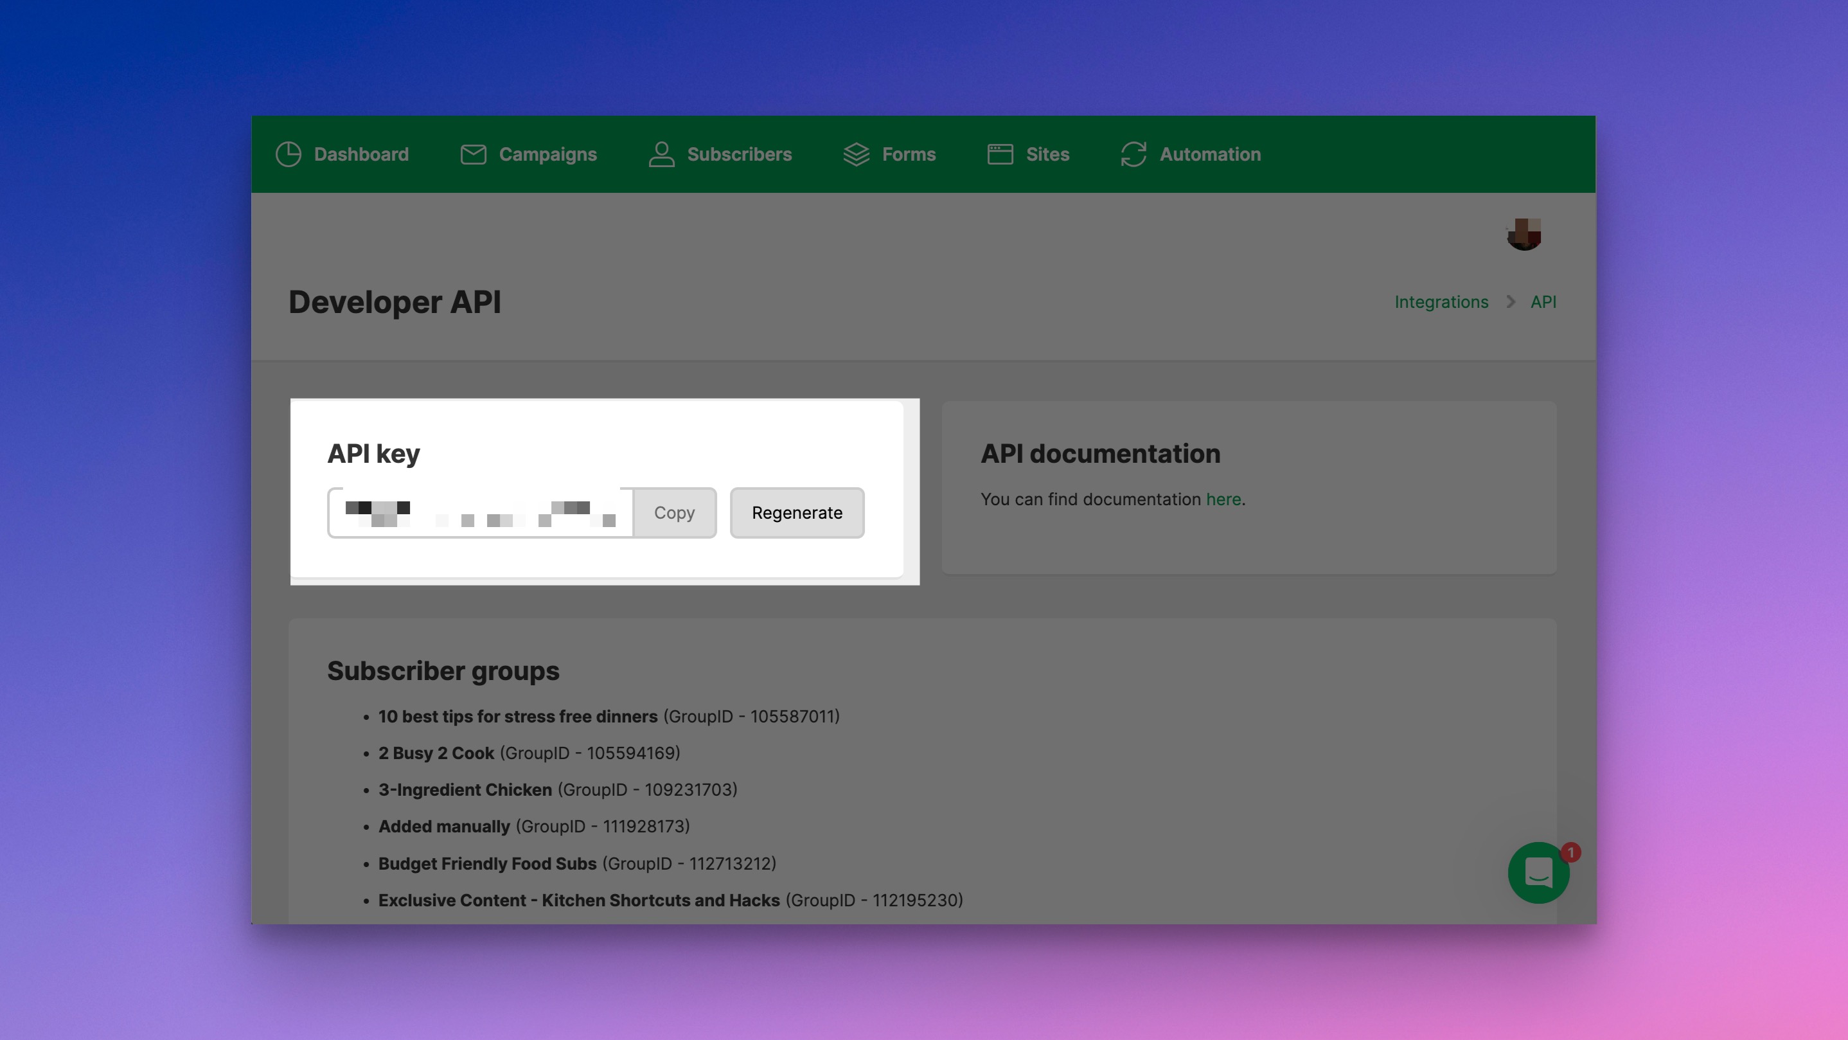Click the Forms layers icon
This screenshot has width=1848, height=1040.
pyautogui.click(x=856, y=154)
